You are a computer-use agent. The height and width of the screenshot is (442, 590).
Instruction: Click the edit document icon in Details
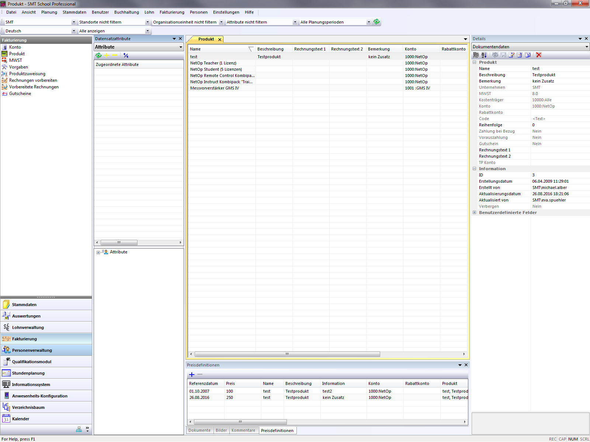(x=511, y=55)
